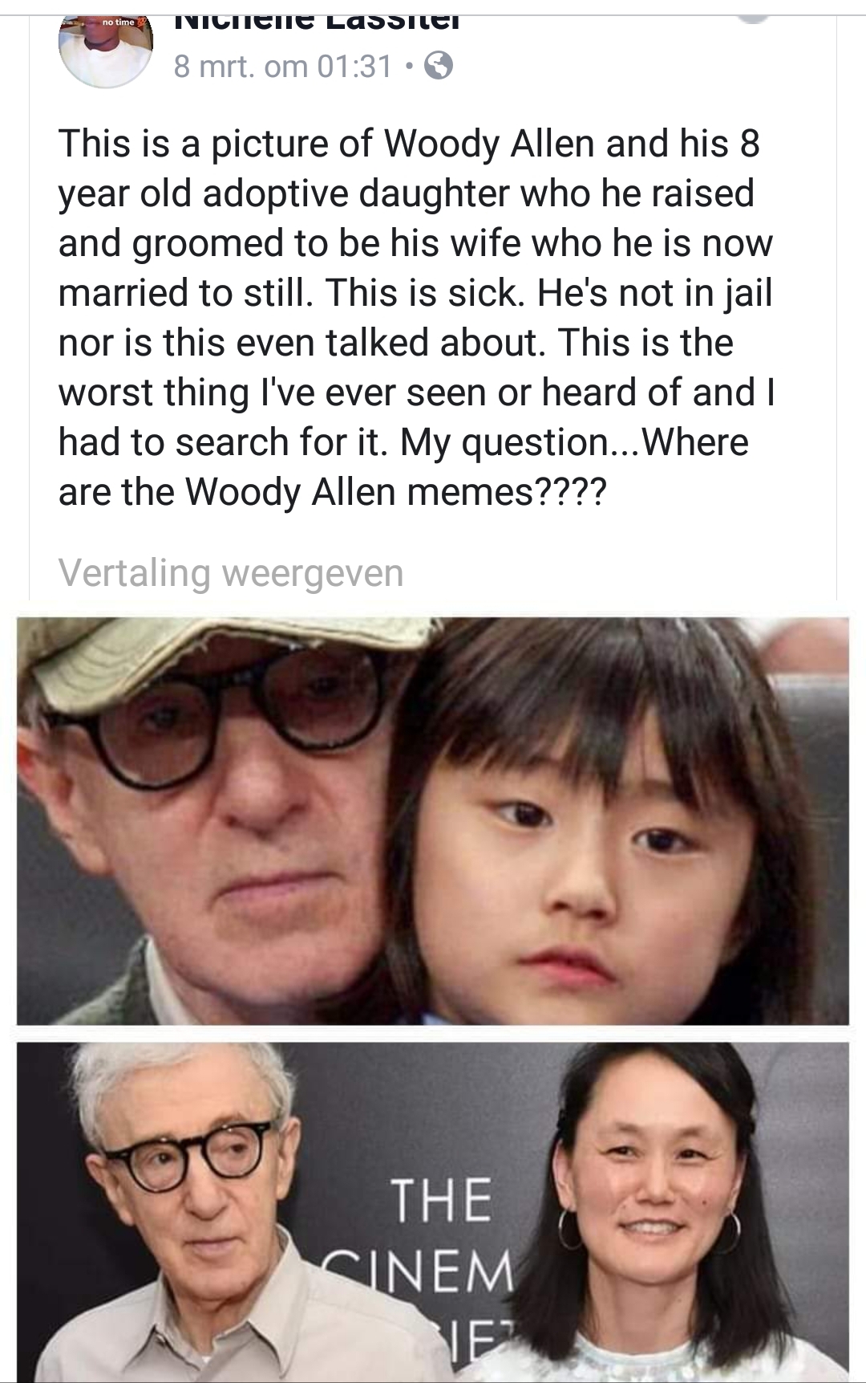Open the bottom photo of the couple
Image resolution: width=866 pixels, height=1383 pixels.
click(x=433, y=1212)
